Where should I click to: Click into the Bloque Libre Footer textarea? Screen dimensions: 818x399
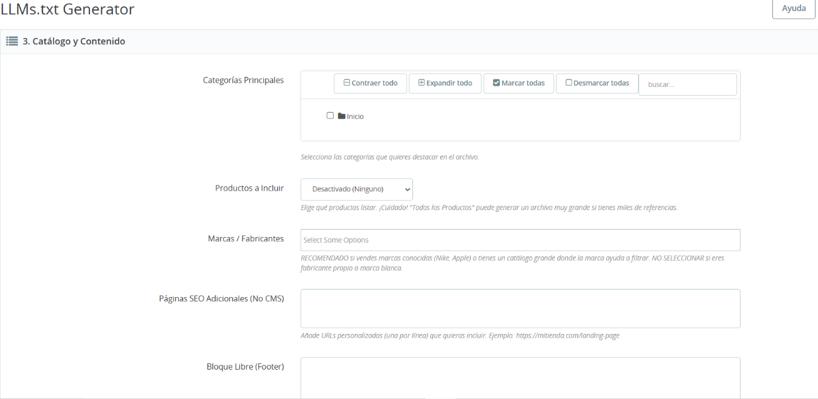tap(520, 377)
